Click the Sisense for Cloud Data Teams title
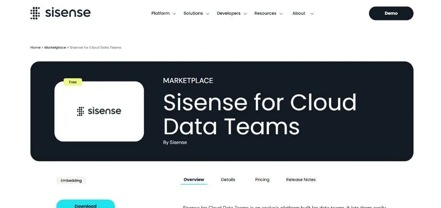Image resolution: width=441 pixels, height=208 pixels. (259, 114)
